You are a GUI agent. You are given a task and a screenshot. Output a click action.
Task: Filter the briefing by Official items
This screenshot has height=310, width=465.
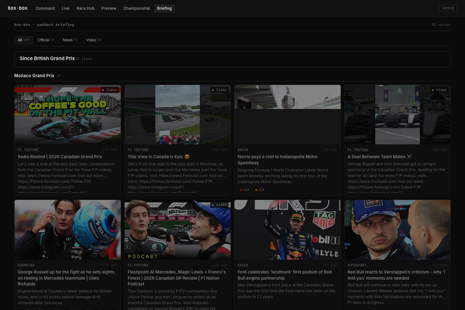(46, 40)
